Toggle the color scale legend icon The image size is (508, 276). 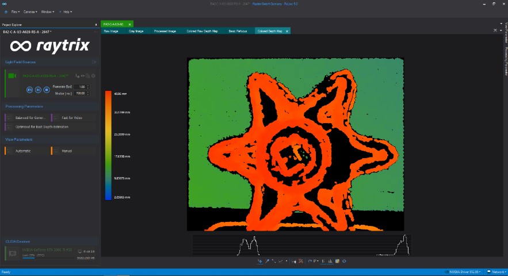[323, 261]
